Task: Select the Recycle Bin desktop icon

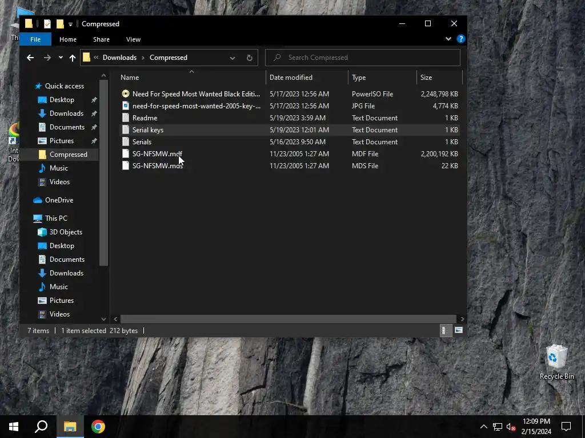Action: (x=556, y=362)
